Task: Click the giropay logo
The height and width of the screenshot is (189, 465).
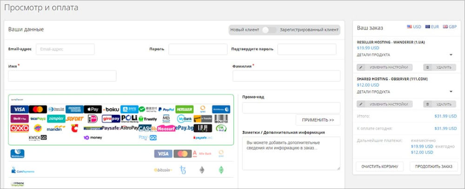Action: pyautogui.click(x=111, y=119)
